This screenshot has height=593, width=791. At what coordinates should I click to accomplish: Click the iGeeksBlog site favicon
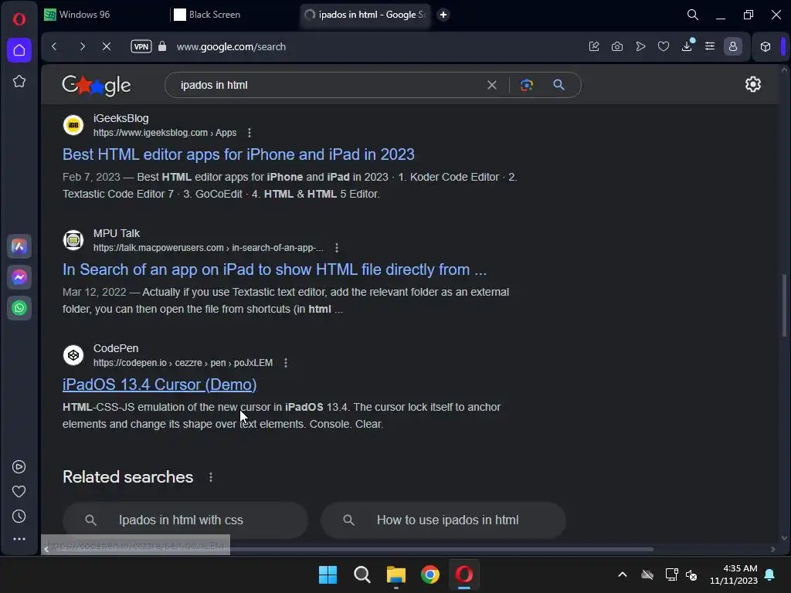(x=73, y=125)
